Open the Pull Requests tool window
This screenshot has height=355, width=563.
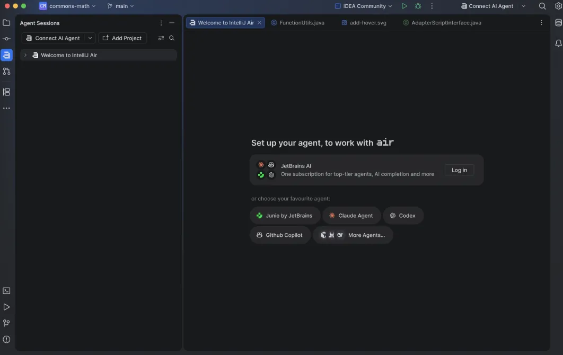(x=6, y=72)
